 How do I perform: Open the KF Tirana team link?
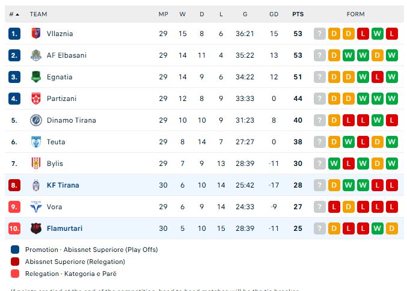click(x=63, y=185)
